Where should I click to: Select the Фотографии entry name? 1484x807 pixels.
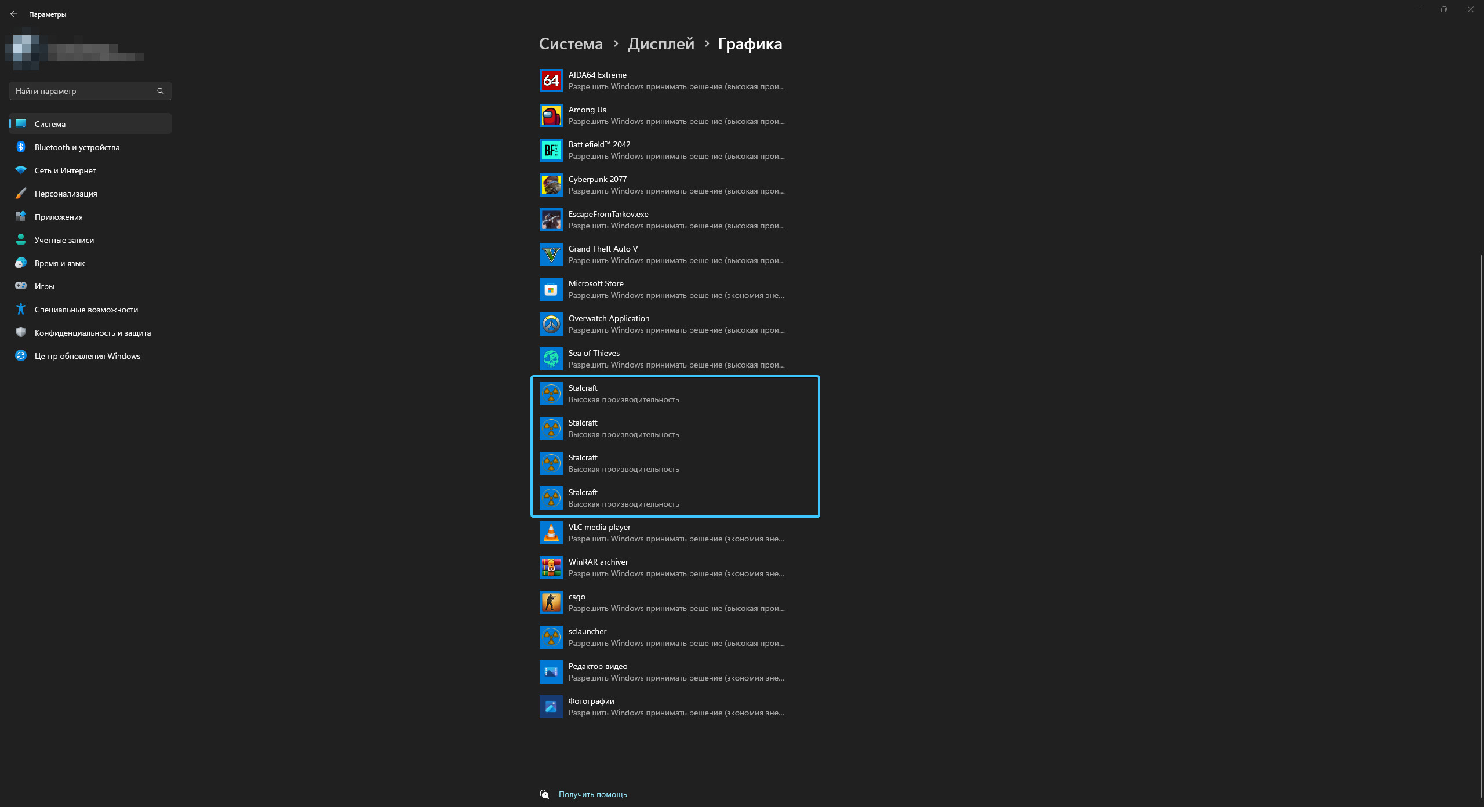[591, 701]
